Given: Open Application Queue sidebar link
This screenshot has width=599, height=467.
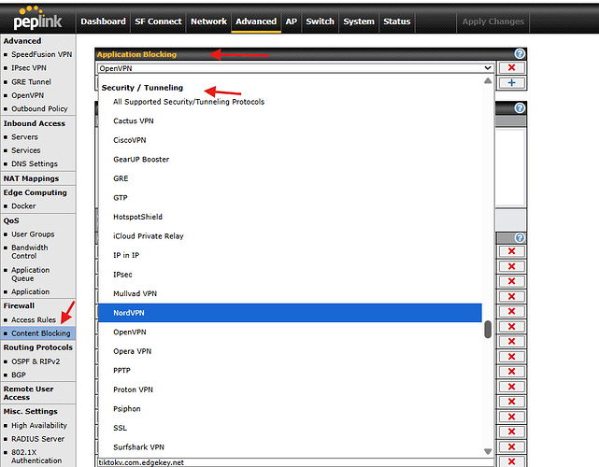Looking at the screenshot, I should 30,275.
